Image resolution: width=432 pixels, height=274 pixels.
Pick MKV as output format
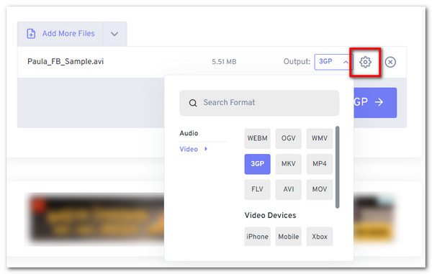point(289,164)
